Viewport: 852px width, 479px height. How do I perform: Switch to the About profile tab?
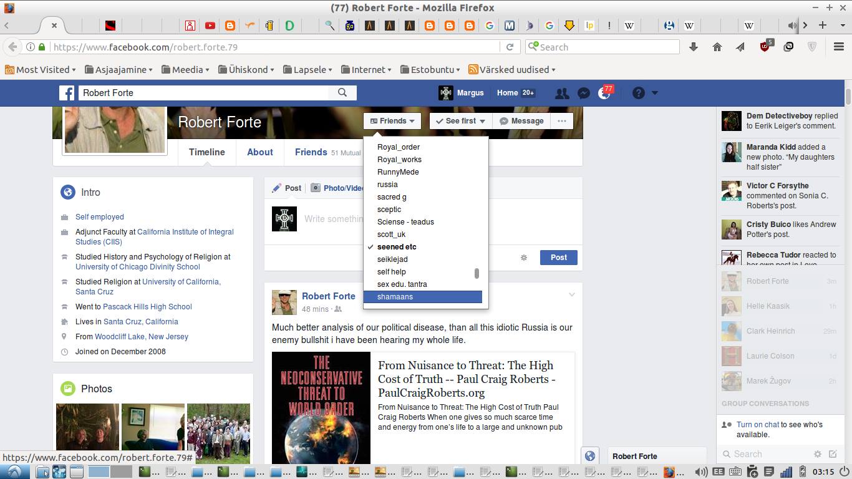[x=260, y=152]
